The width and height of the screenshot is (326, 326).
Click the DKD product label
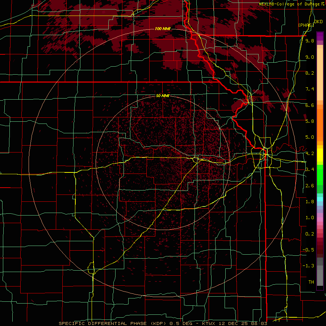click(318, 22)
